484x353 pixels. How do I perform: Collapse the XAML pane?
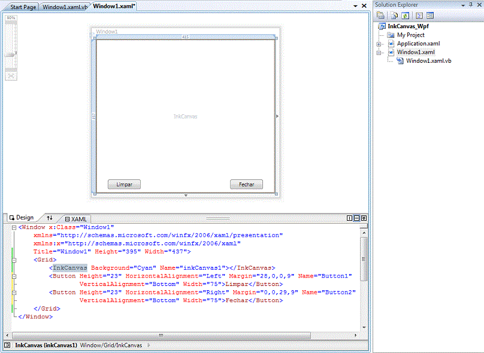tap(364, 218)
